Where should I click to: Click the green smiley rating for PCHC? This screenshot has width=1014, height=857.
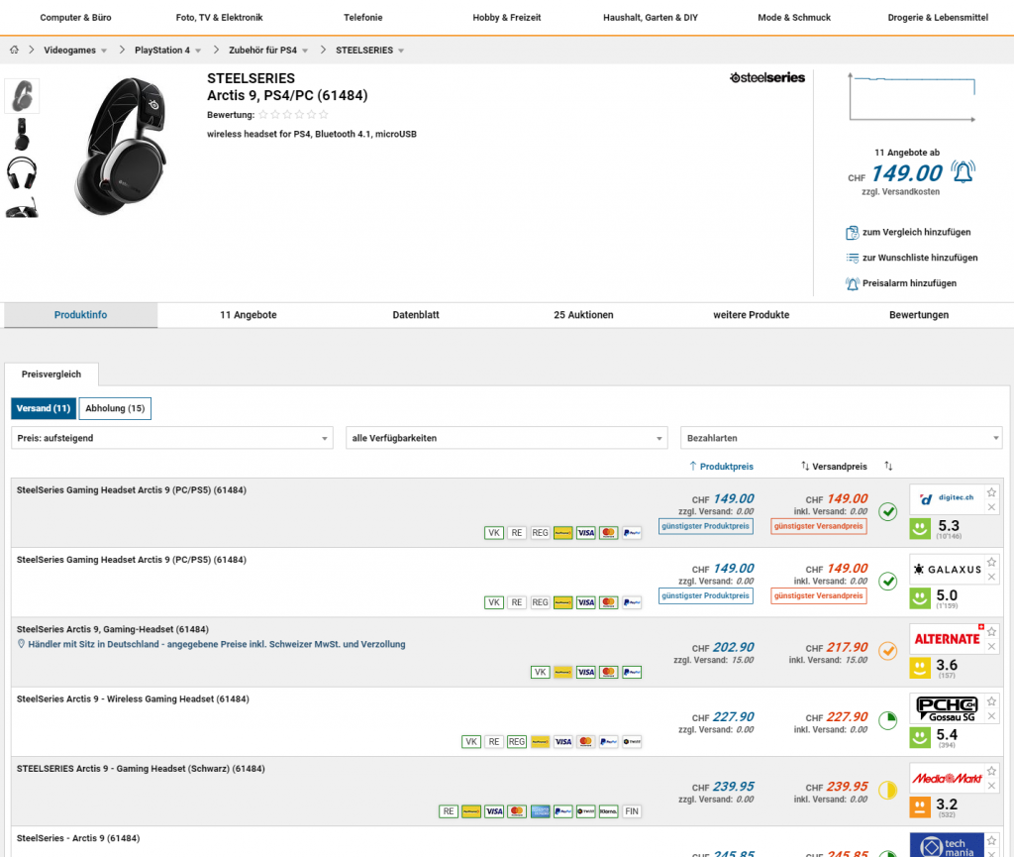point(921,737)
